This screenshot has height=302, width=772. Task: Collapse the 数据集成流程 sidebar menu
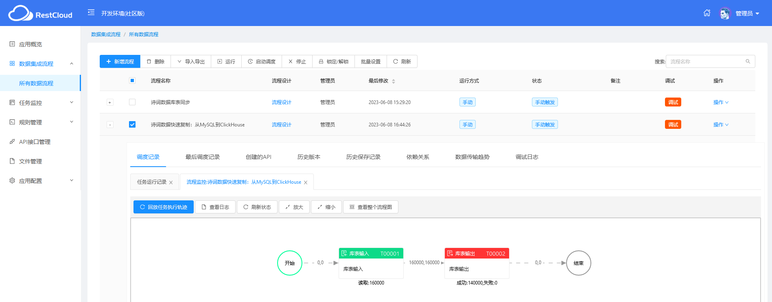[x=40, y=64]
